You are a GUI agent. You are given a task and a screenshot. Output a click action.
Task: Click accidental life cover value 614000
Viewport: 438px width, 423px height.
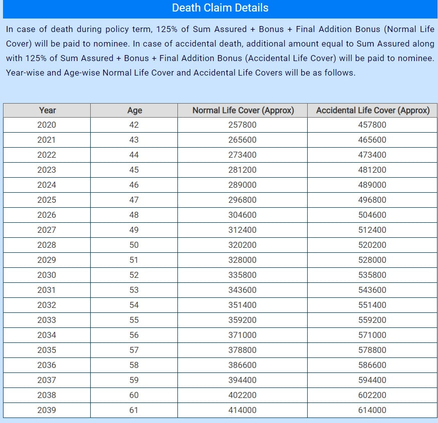coord(372,410)
